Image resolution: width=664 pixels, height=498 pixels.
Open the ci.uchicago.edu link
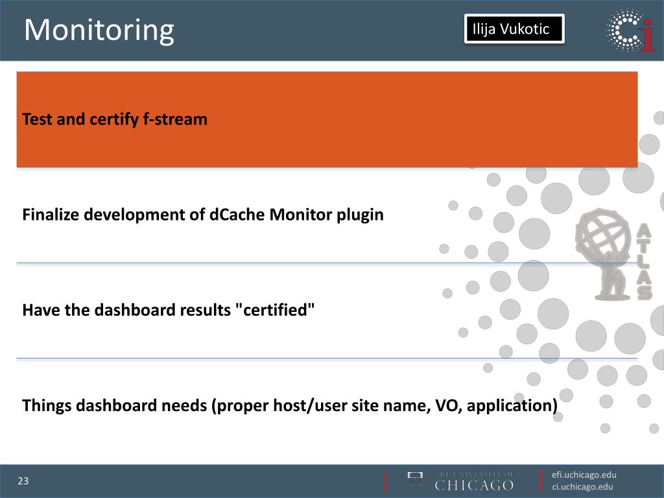(582, 487)
